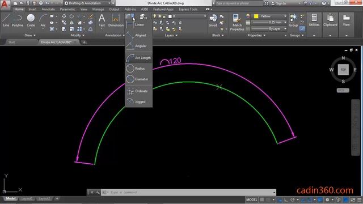
Task: Click the Mirror tool icon
Action: [71, 23]
